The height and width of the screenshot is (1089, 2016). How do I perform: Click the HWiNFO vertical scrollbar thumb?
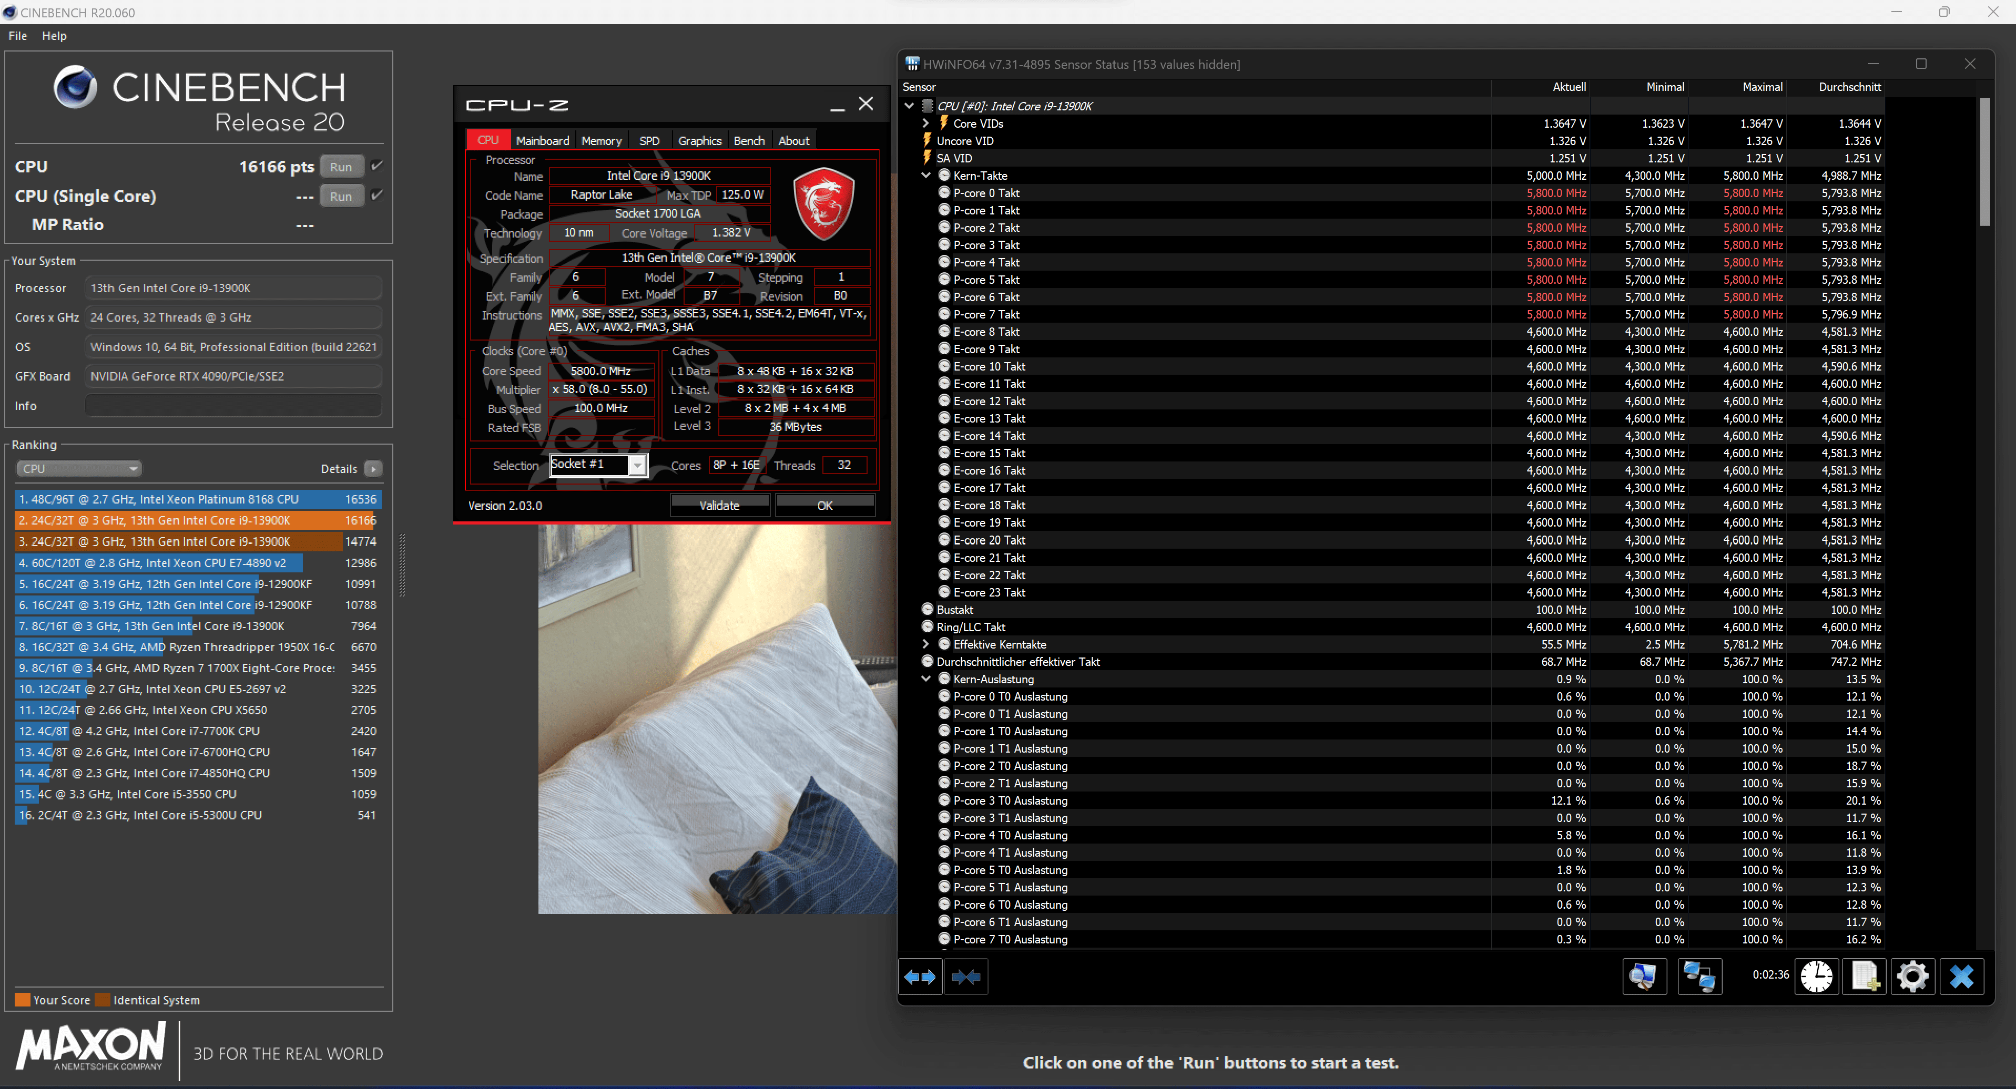pyautogui.click(x=1984, y=162)
